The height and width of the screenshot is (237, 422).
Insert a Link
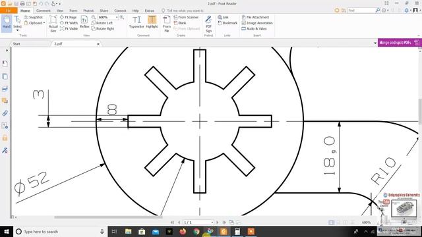coord(223,17)
